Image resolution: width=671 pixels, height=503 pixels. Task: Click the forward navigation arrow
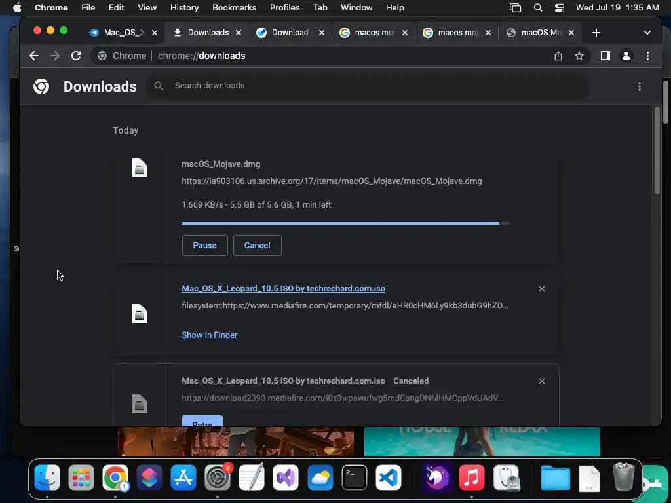[x=55, y=56]
